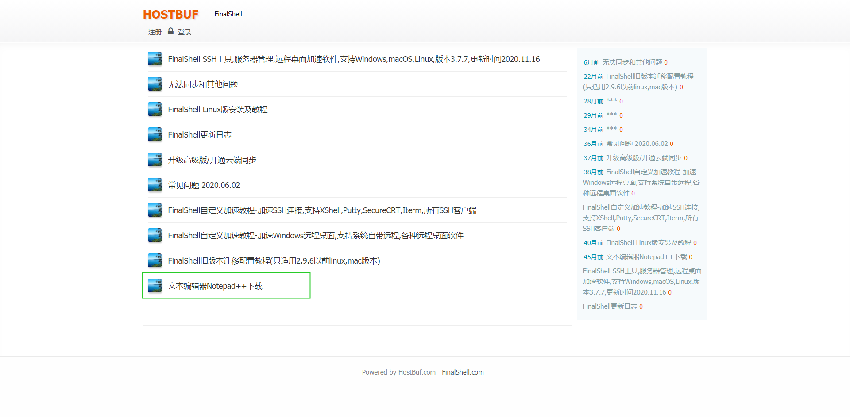Open sidebar link FinalShell Linux版安装及教程 from 40月前
Screen dimensions: 850x417
pos(649,243)
